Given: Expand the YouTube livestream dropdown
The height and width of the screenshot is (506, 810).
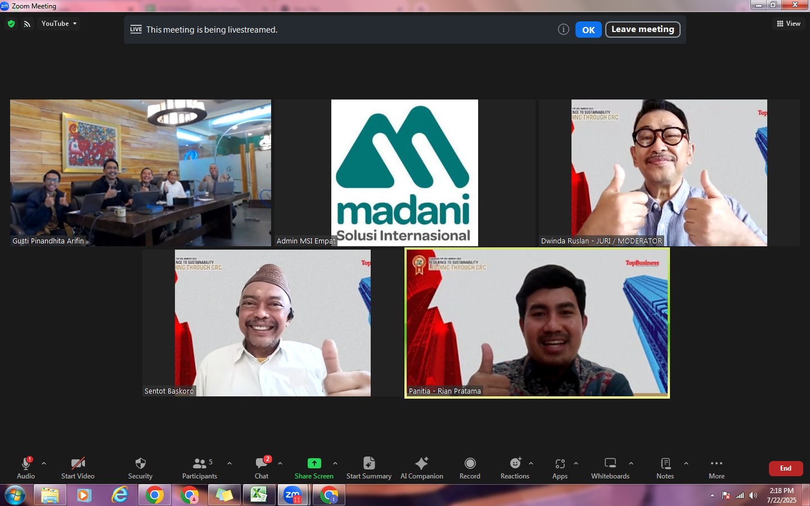Looking at the screenshot, I should (x=59, y=24).
